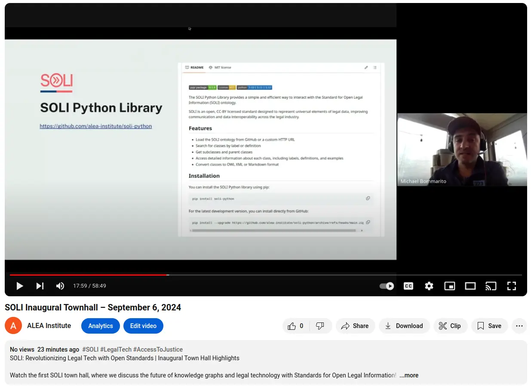Open the #SOLI hashtag
Image resolution: width=531 pixels, height=389 pixels.
tap(90, 349)
